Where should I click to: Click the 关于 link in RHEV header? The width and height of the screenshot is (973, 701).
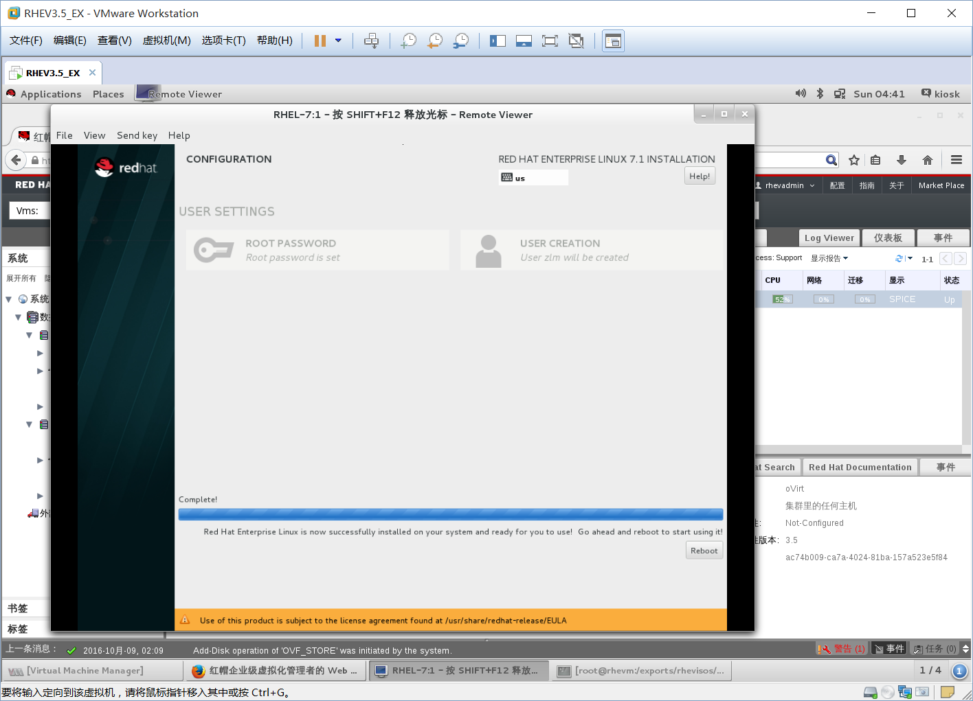coord(897,185)
